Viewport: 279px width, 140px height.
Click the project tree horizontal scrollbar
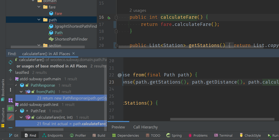(x=48, y=47)
